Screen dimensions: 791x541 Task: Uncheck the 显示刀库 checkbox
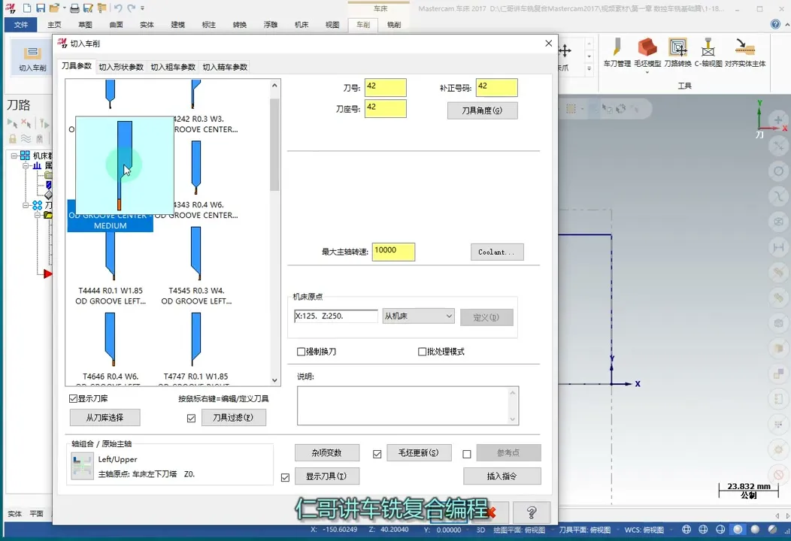tap(74, 398)
